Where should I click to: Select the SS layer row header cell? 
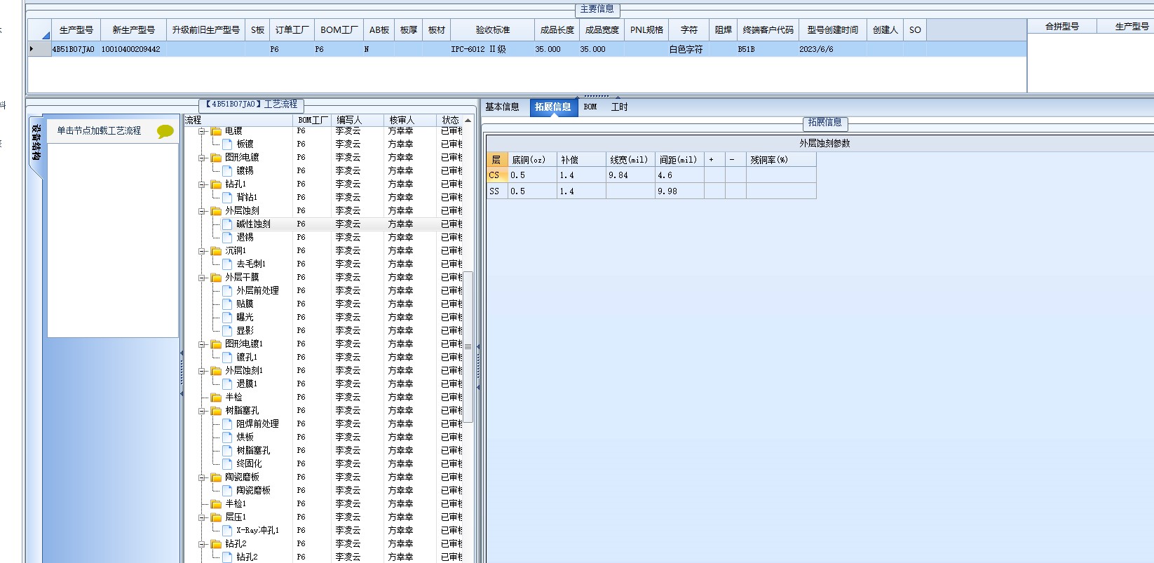497,191
